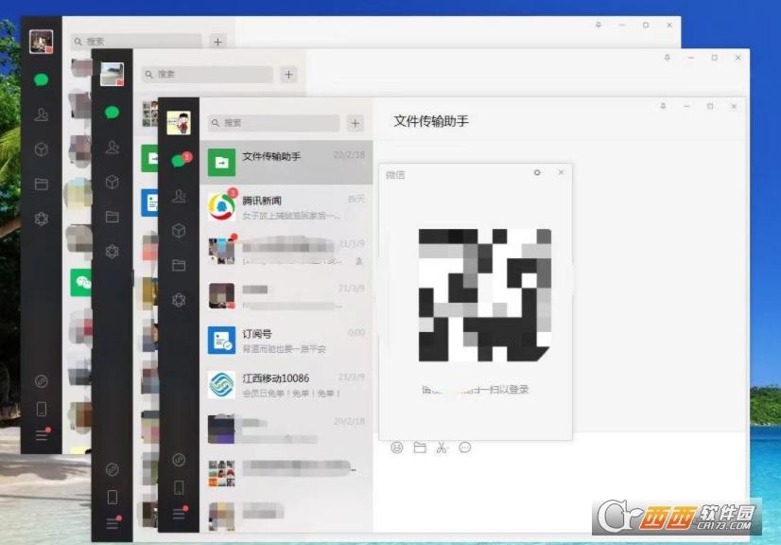Open hamburger menu in back window sidebar
Image resolution: width=781 pixels, height=545 pixels.
tap(42, 435)
